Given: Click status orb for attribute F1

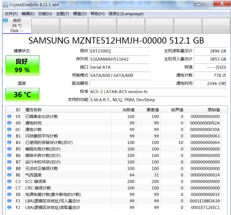Looking at the screenshot, I should 9,201.
